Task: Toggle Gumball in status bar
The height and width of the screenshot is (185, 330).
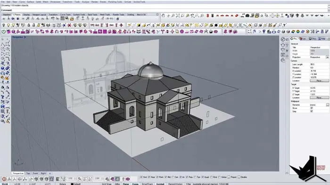Action: (x=160, y=184)
